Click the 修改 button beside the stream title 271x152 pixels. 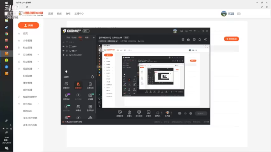click(x=126, y=37)
